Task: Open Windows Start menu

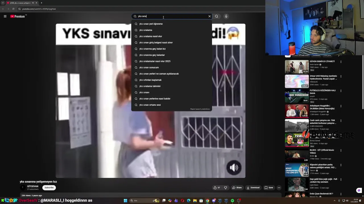Action: click(x=125, y=201)
